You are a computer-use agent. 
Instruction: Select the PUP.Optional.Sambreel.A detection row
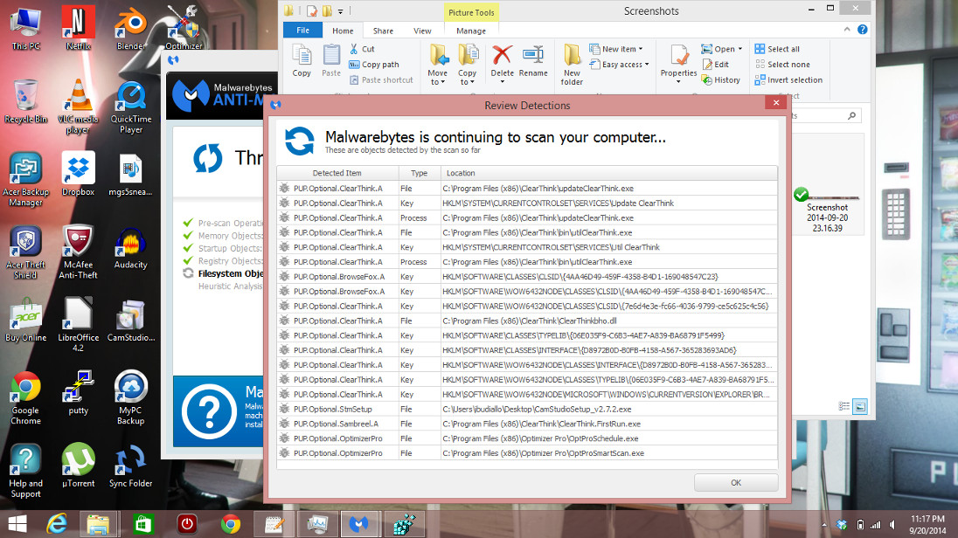pos(527,424)
